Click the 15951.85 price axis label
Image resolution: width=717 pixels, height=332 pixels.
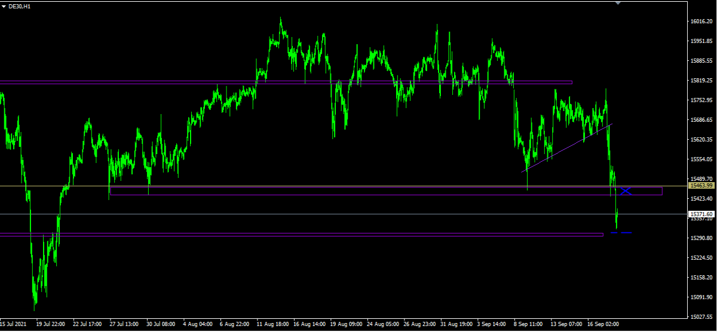click(x=701, y=41)
